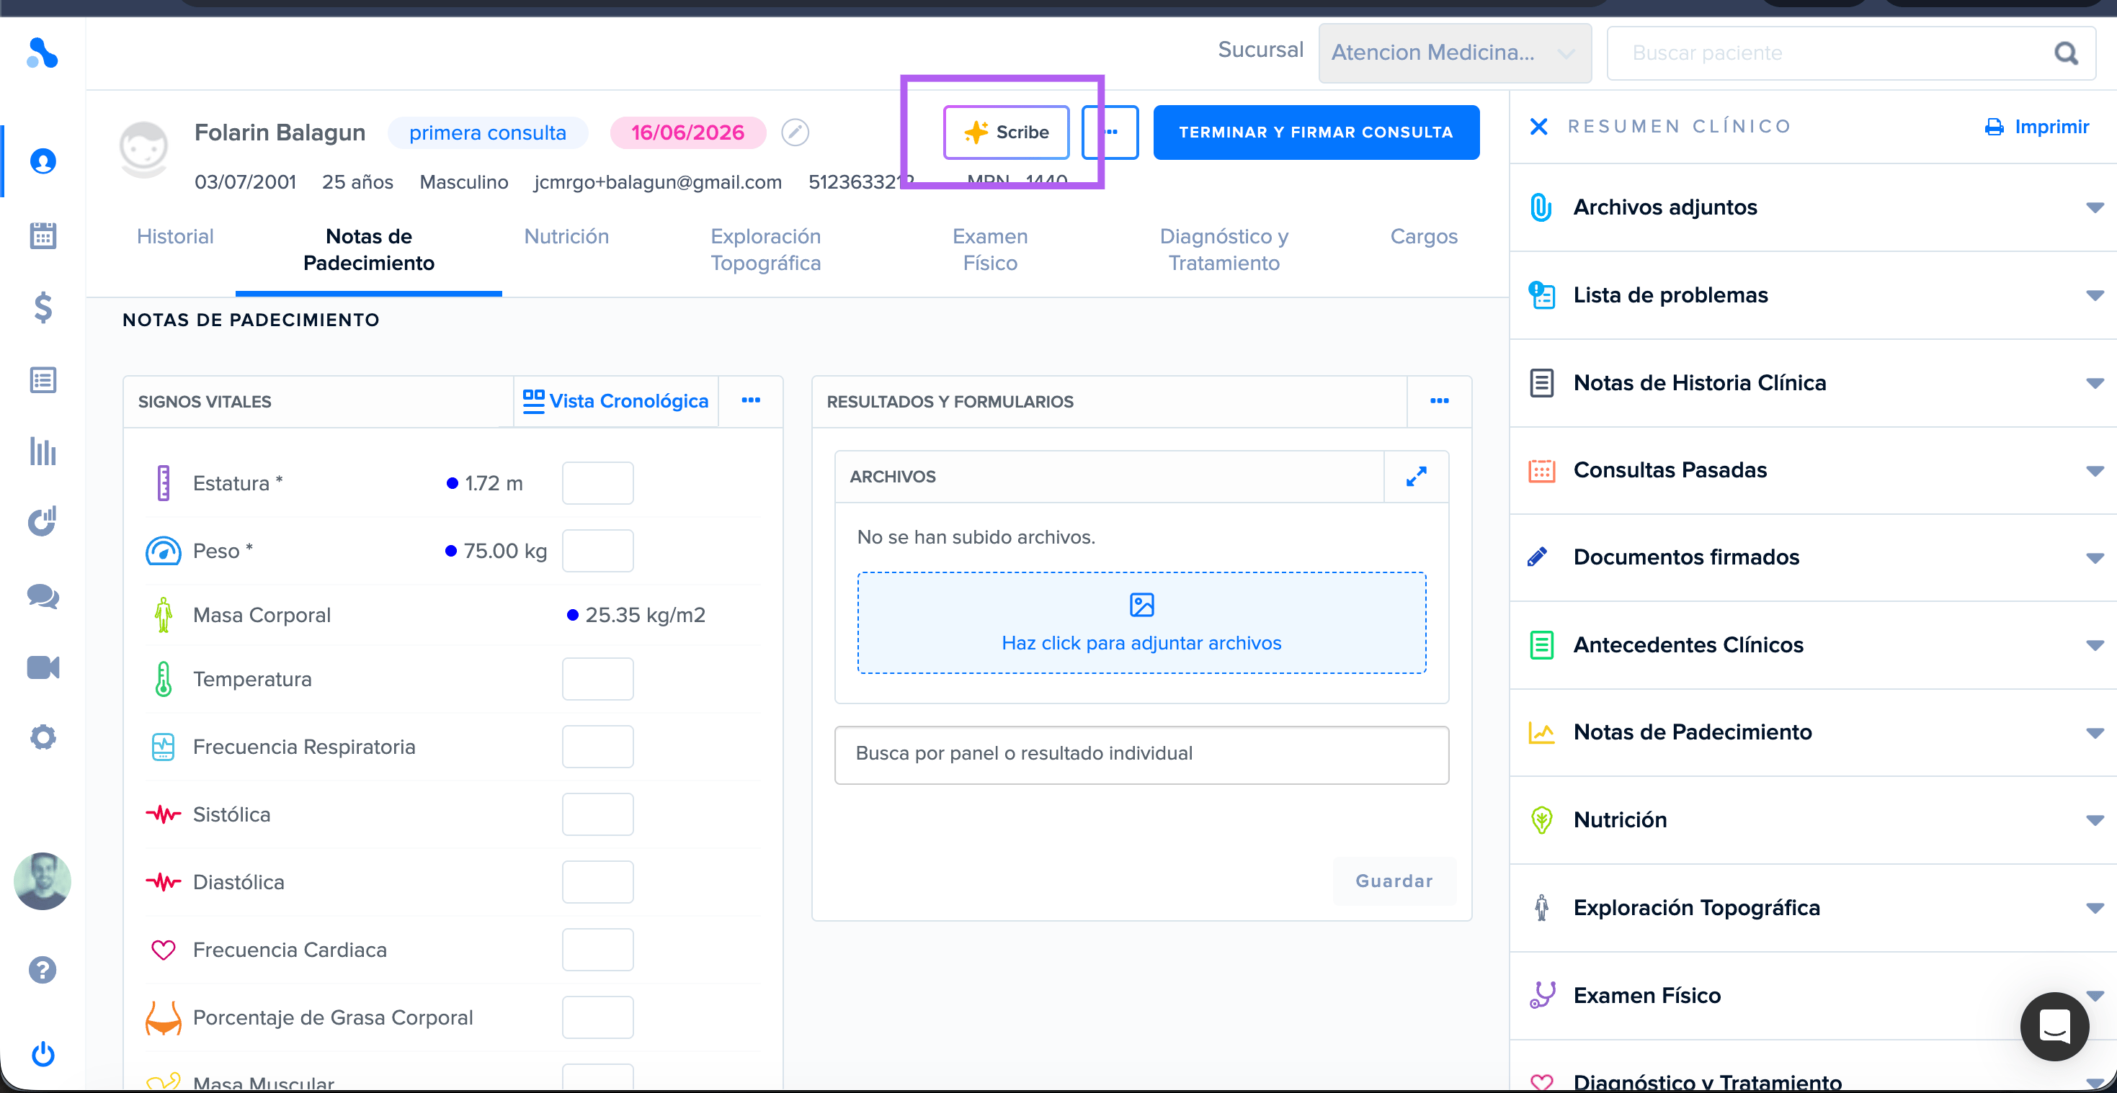Expand Archivos adjuntos section

pyautogui.click(x=2094, y=207)
